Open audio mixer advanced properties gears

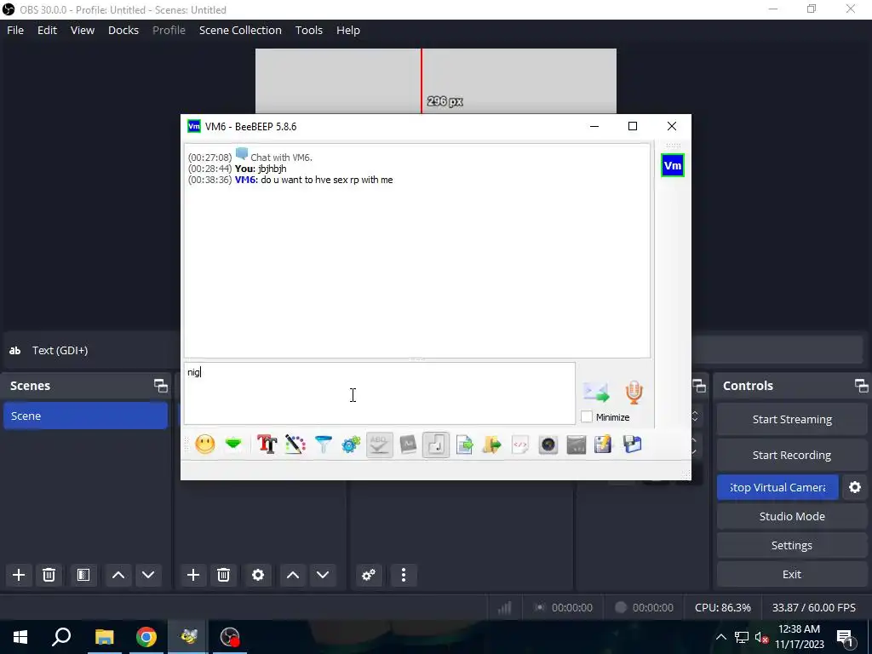pyautogui.click(x=369, y=575)
